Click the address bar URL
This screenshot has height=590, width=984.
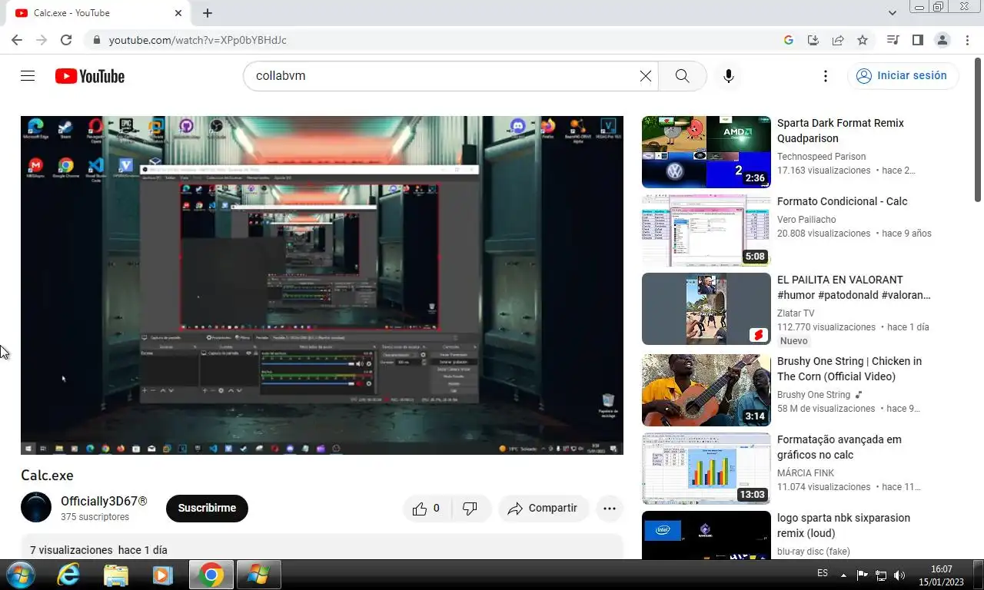198,40
